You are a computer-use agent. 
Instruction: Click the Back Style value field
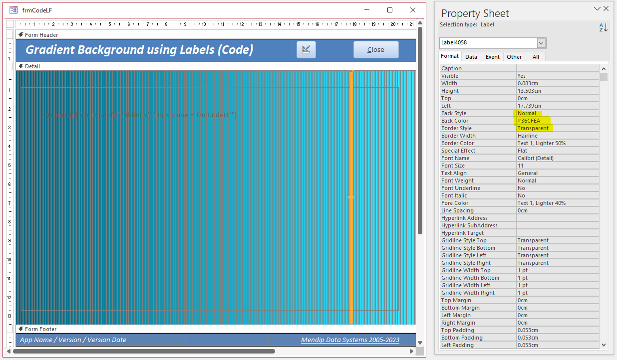558,113
